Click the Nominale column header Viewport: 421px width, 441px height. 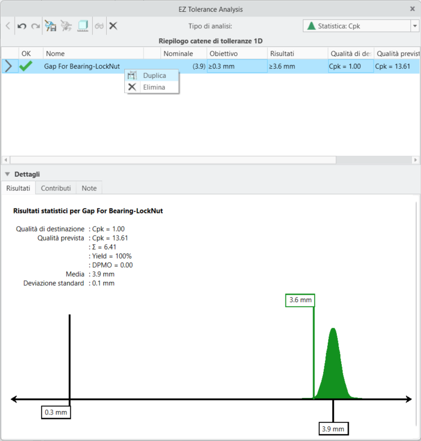(x=184, y=54)
